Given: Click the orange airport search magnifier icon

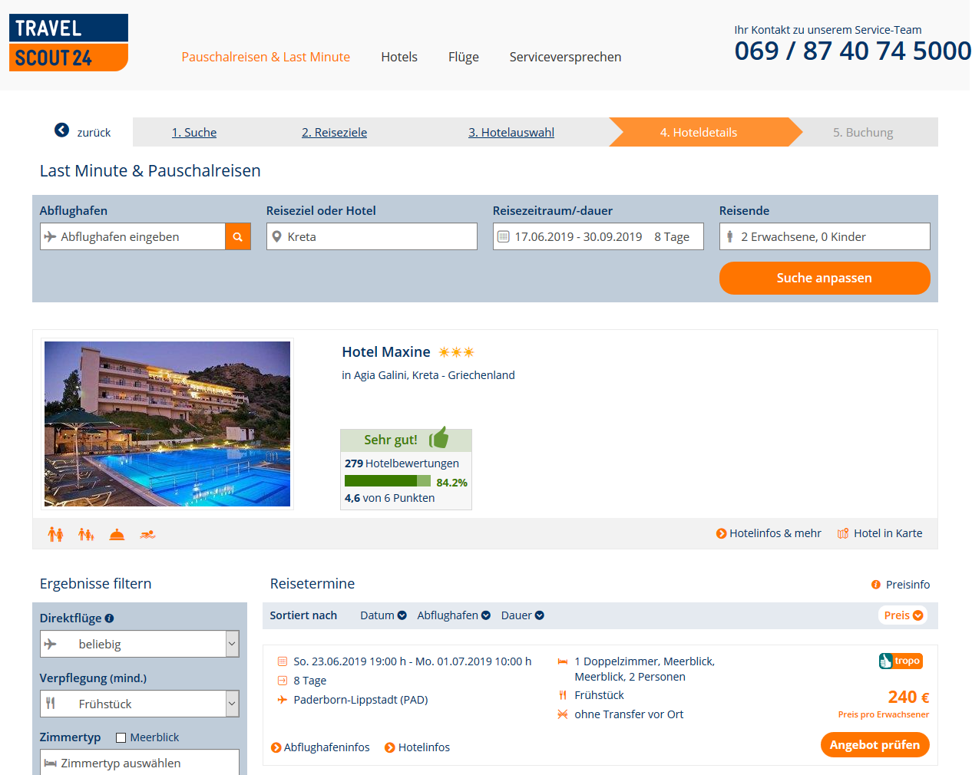Looking at the screenshot, I should (238, 236).
